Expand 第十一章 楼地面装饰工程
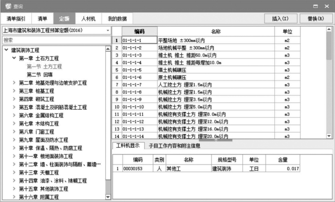This screenshot has width=335, height=202. pyautogui.click(x=14, y=156)
